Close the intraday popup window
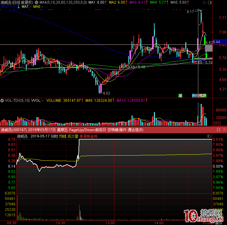This screenshot has height=225, width=227. click(x=224, y=130)
